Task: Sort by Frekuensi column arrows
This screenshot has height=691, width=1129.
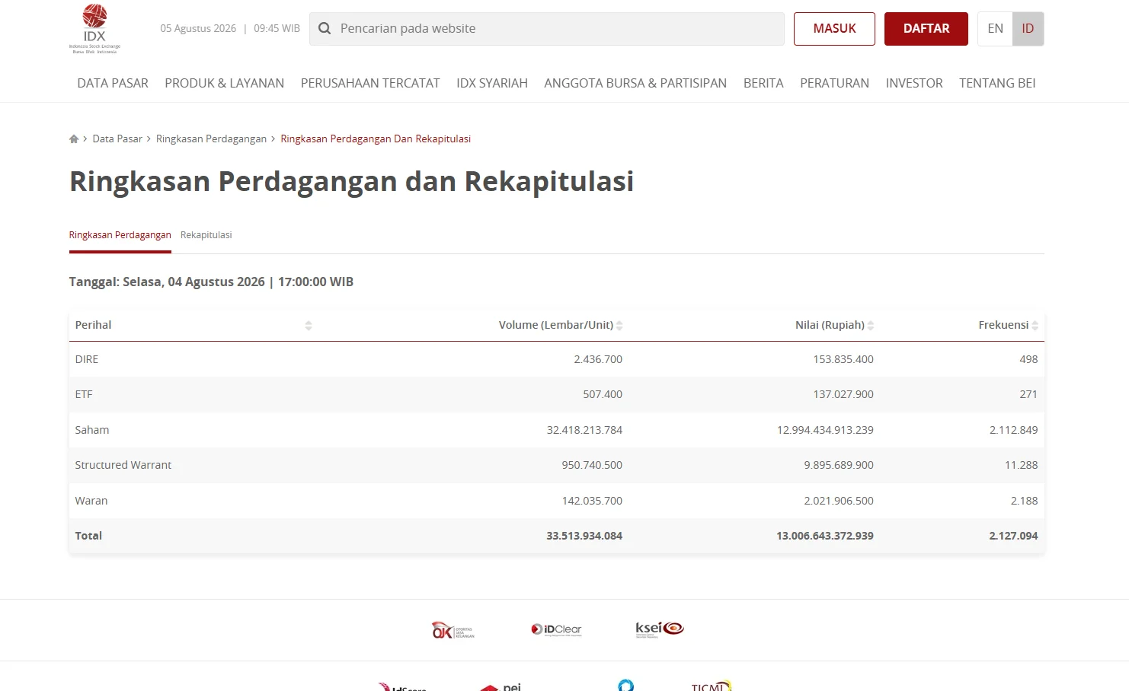Action: point(1035,326)
